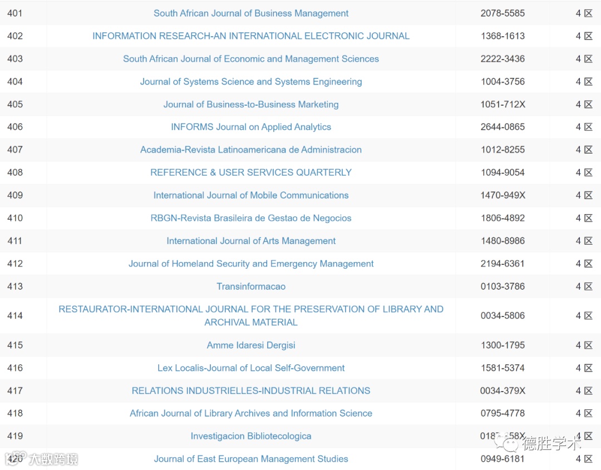
Task: Open the Transinformacao journal link
Action: tap(250, 286)
